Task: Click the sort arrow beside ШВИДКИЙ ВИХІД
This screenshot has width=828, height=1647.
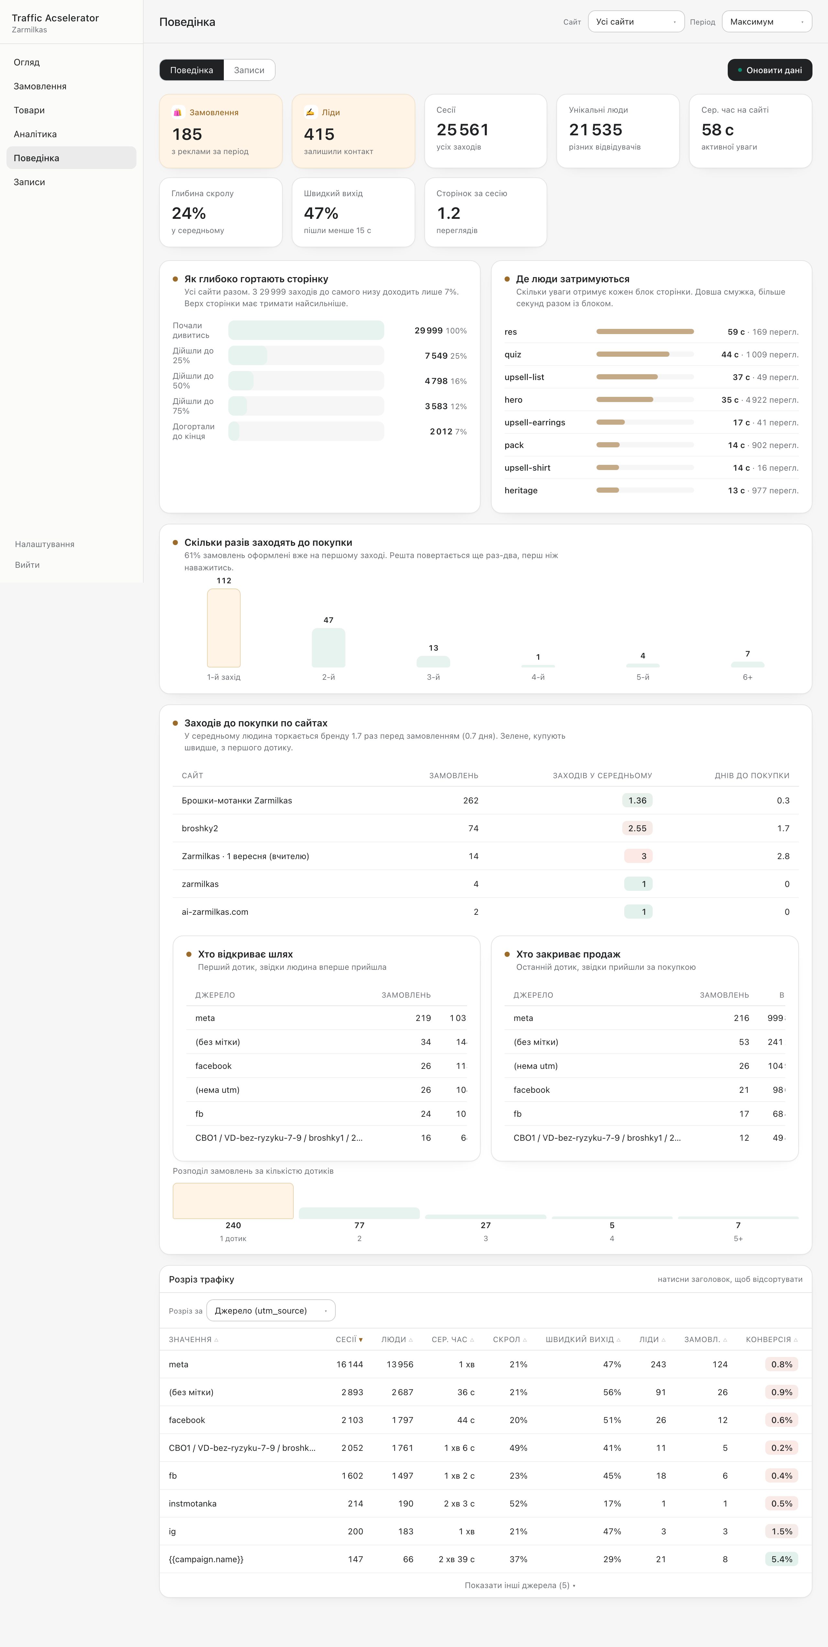Action: (618, 1340)
